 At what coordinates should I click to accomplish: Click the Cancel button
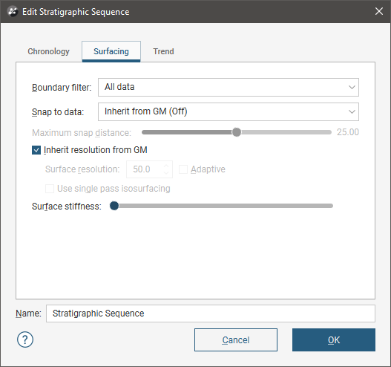click(236, 340)
